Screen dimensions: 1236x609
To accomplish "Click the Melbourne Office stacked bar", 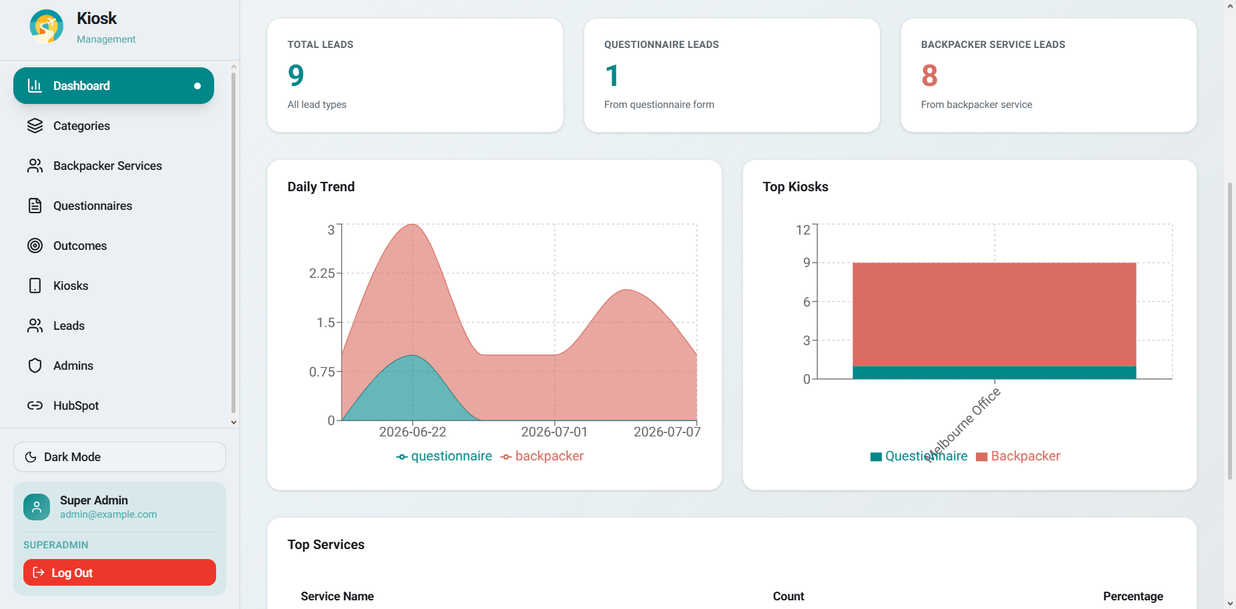I will [x=994, y=320].
